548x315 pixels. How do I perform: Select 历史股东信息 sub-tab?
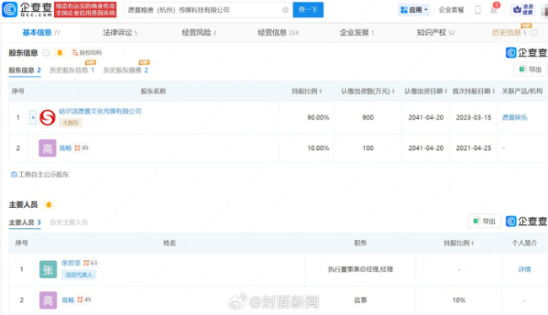coord(72,70)
